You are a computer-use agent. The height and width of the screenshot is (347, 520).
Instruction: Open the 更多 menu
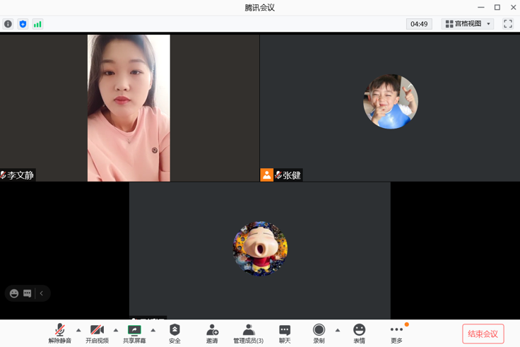pyautogui.click(x=396, y=334)
